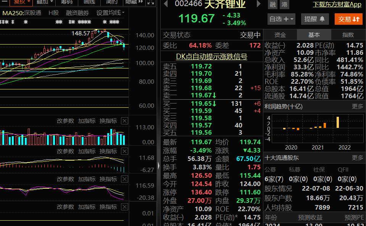Click the 股东情况 date 22-07-08
The height and width of the screenshot is (226, 366).
(316, 188)
